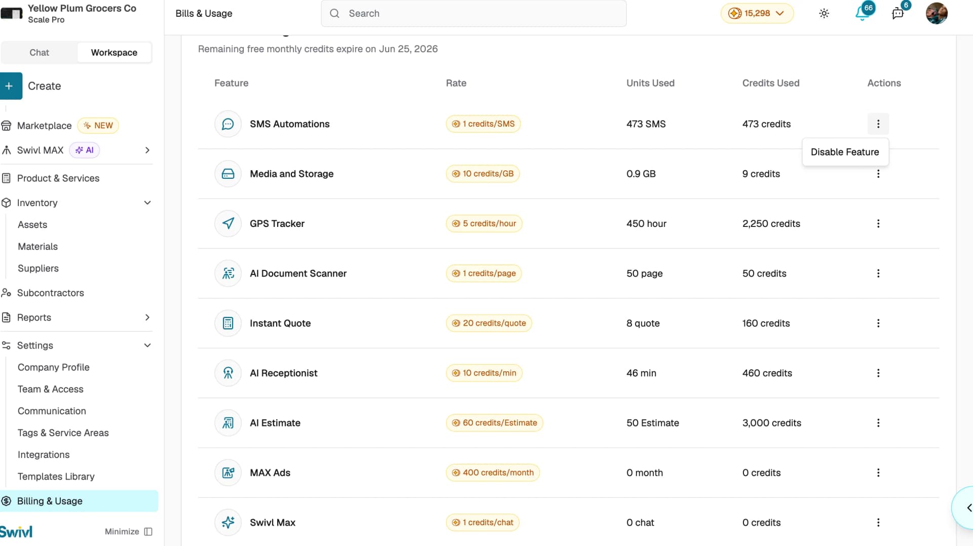
Task: Click the 2,250 credits value
Action: (x=771, y=223)
